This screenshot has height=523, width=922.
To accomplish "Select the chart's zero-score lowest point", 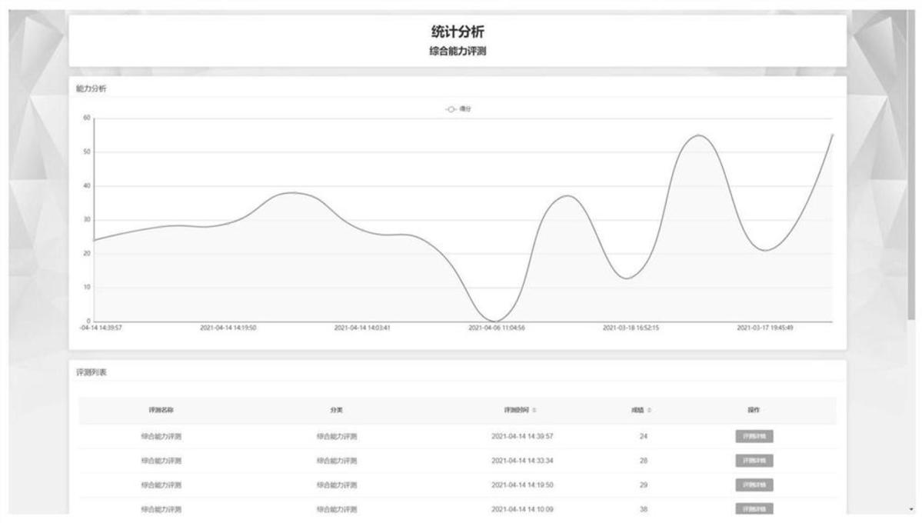I will (496, 321).
